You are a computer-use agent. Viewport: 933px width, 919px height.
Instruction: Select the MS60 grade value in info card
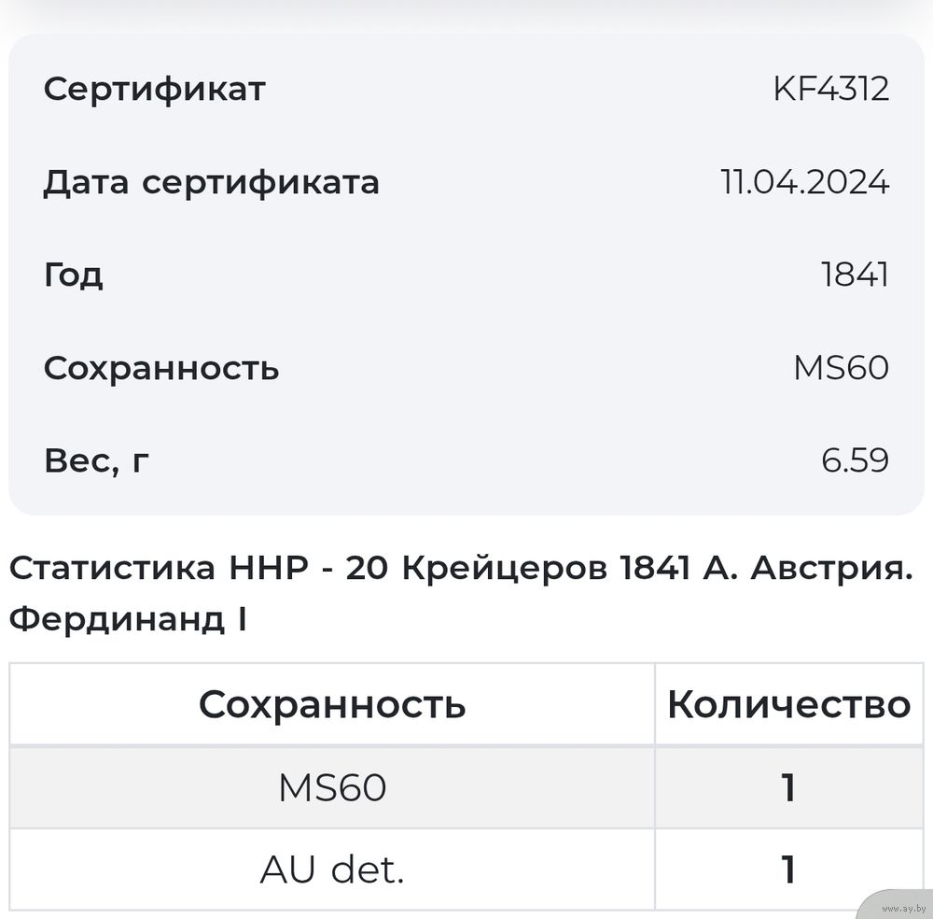(x=841, y=368)
